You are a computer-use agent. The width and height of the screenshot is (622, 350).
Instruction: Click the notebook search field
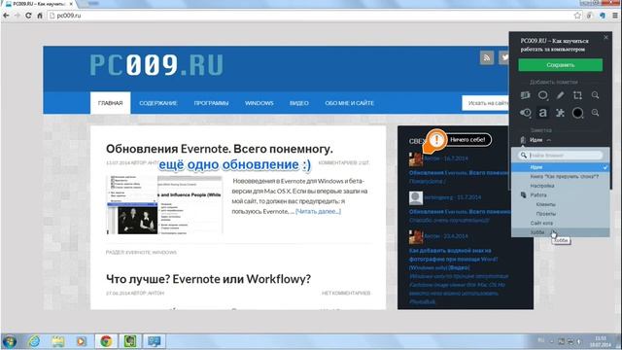click(561, 156)
